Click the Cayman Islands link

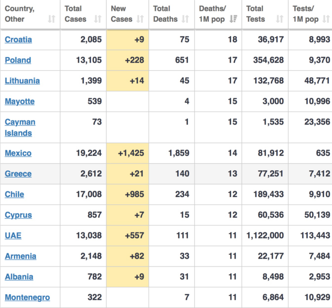click(x=20, y=127)
